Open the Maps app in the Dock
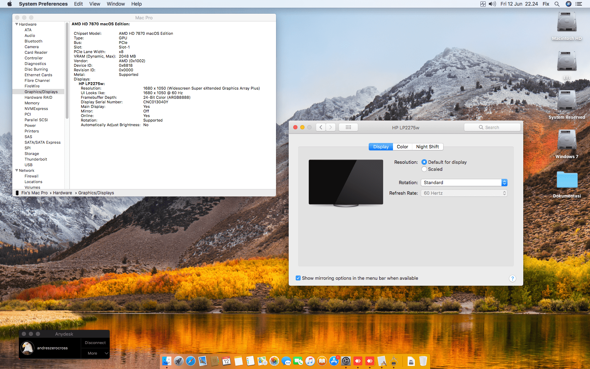The width and height of the screenshot is (590, 369). pos(262,361)
